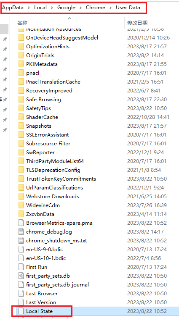Navigate to Chrome in the address breadcrumb

click(96, 8)
